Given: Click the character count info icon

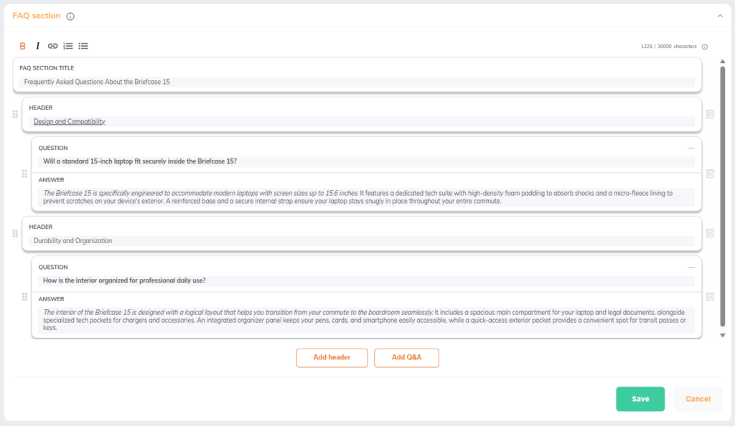Looking at the screenshot, I should pyautogui.click(x=704, y=47).
